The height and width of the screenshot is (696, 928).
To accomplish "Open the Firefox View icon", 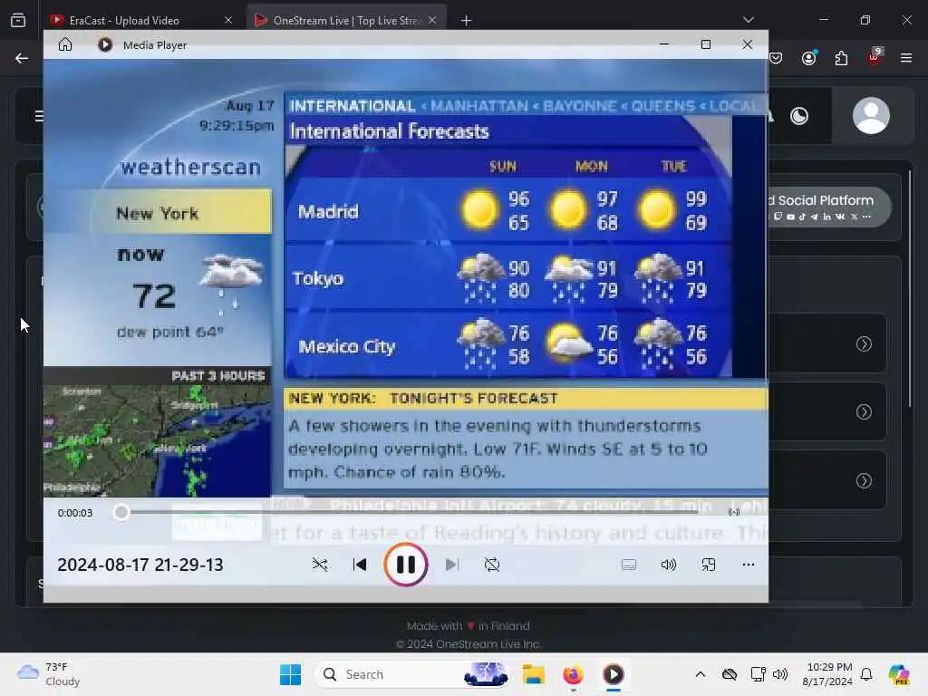I will tap(18, 20).
